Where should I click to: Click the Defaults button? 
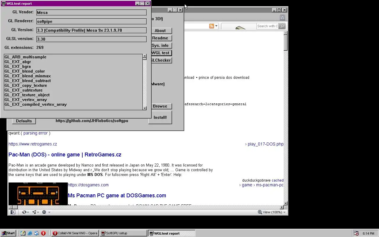[x=24, y=121]
